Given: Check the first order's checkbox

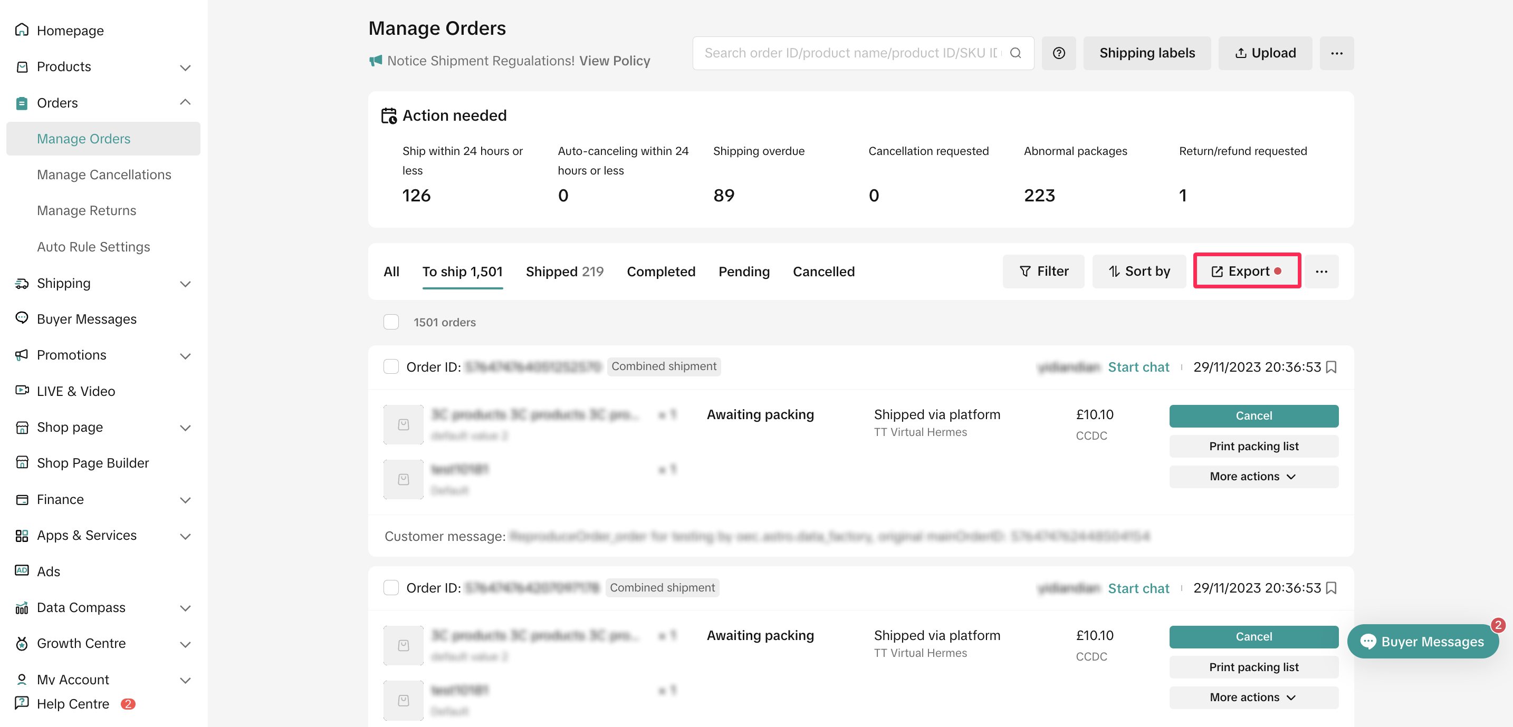Looking at the screenshot, I should (391, 367).
